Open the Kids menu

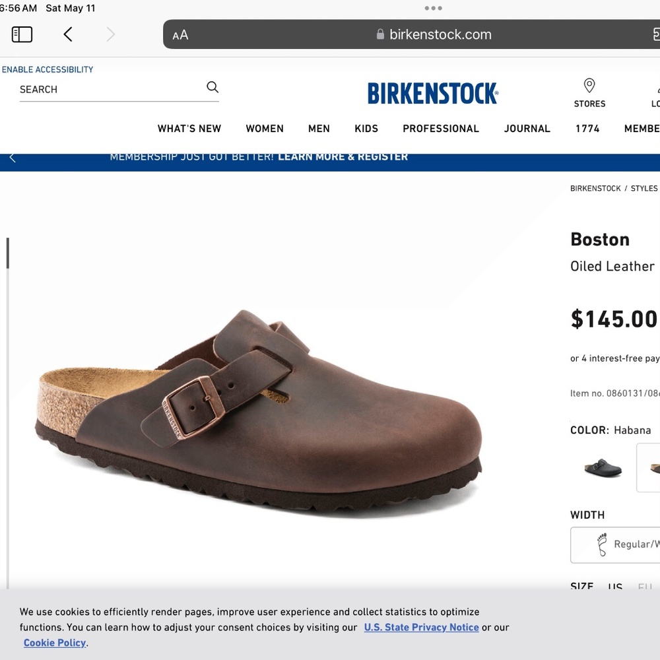(x=366, y=129)
